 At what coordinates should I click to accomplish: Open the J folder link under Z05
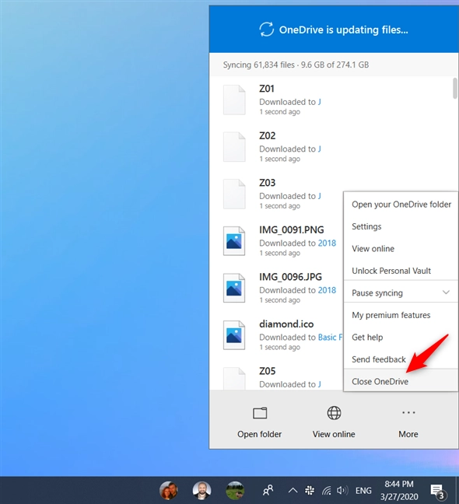point(320,384)
